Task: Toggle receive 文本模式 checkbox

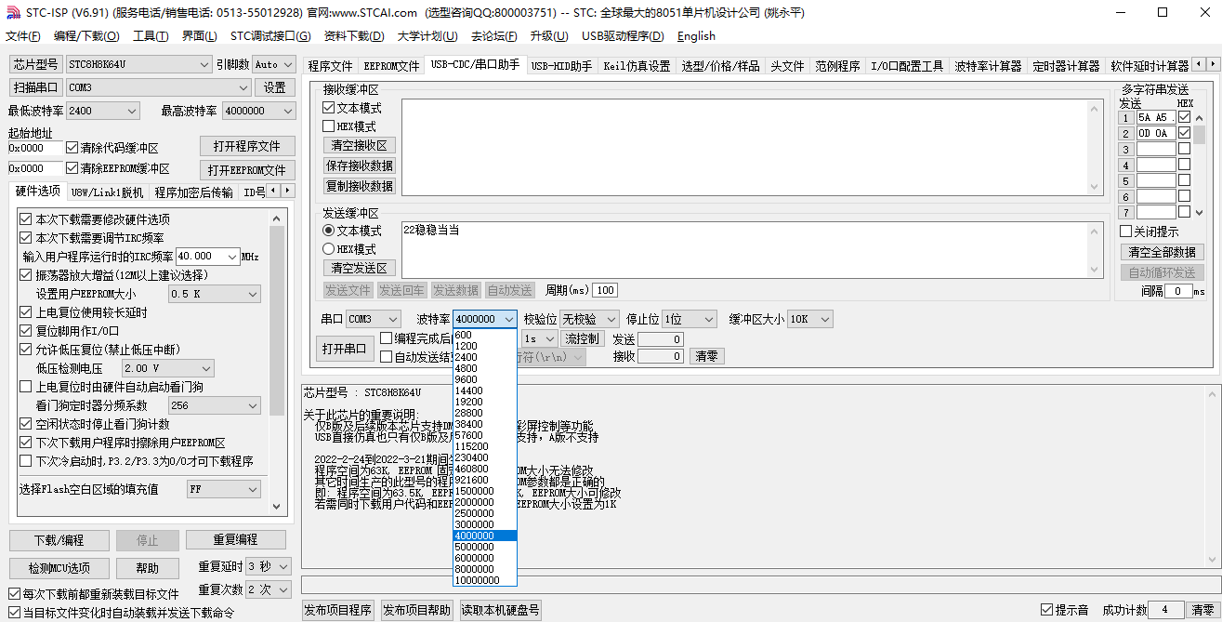Action: point(329,108)
